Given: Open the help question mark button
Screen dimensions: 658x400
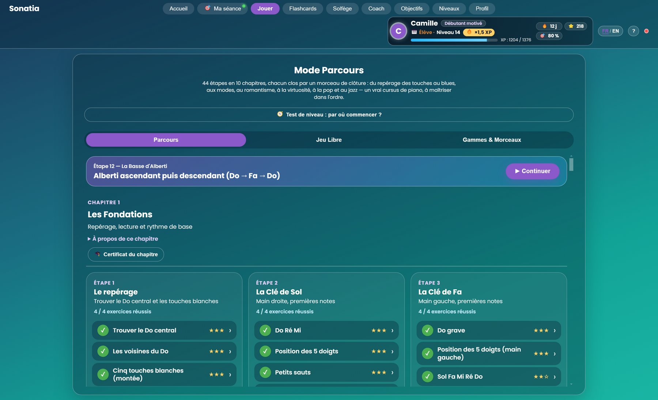Looking at the screenshot, I should pyautogui.click(x=634, y=31).
